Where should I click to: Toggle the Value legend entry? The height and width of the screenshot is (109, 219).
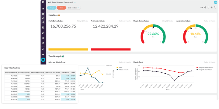[119, 68]
